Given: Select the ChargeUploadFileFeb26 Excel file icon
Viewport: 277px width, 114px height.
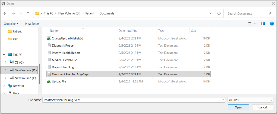Looking at the screenshot, I should pyautogui.click(x=49, y=39).
